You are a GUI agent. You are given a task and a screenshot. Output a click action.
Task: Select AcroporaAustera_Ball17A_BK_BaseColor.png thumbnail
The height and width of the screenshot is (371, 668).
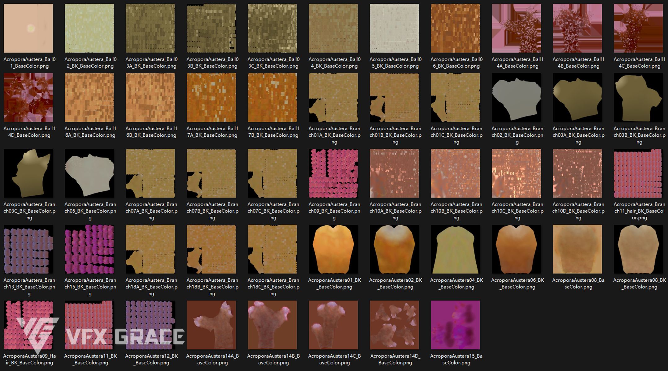pos(211,97)
